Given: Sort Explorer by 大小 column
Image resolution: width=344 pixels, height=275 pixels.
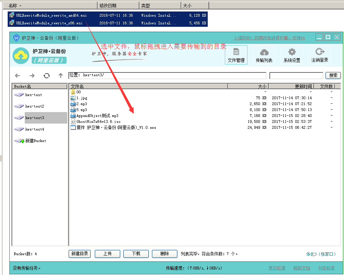Looking at the screenshot, I should (x=195, y=6).
